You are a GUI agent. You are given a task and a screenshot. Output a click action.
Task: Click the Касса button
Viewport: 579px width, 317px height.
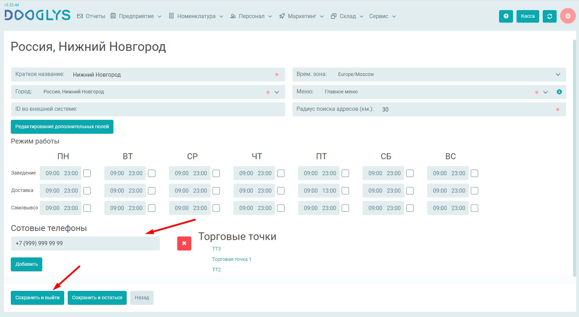[x=528, y=16]
